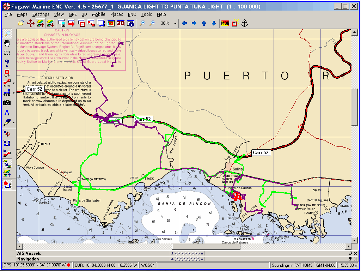This screenshot has width=361, height=271.
Task: Undock the Navigation panel
Action: click(x=350, y=259)
